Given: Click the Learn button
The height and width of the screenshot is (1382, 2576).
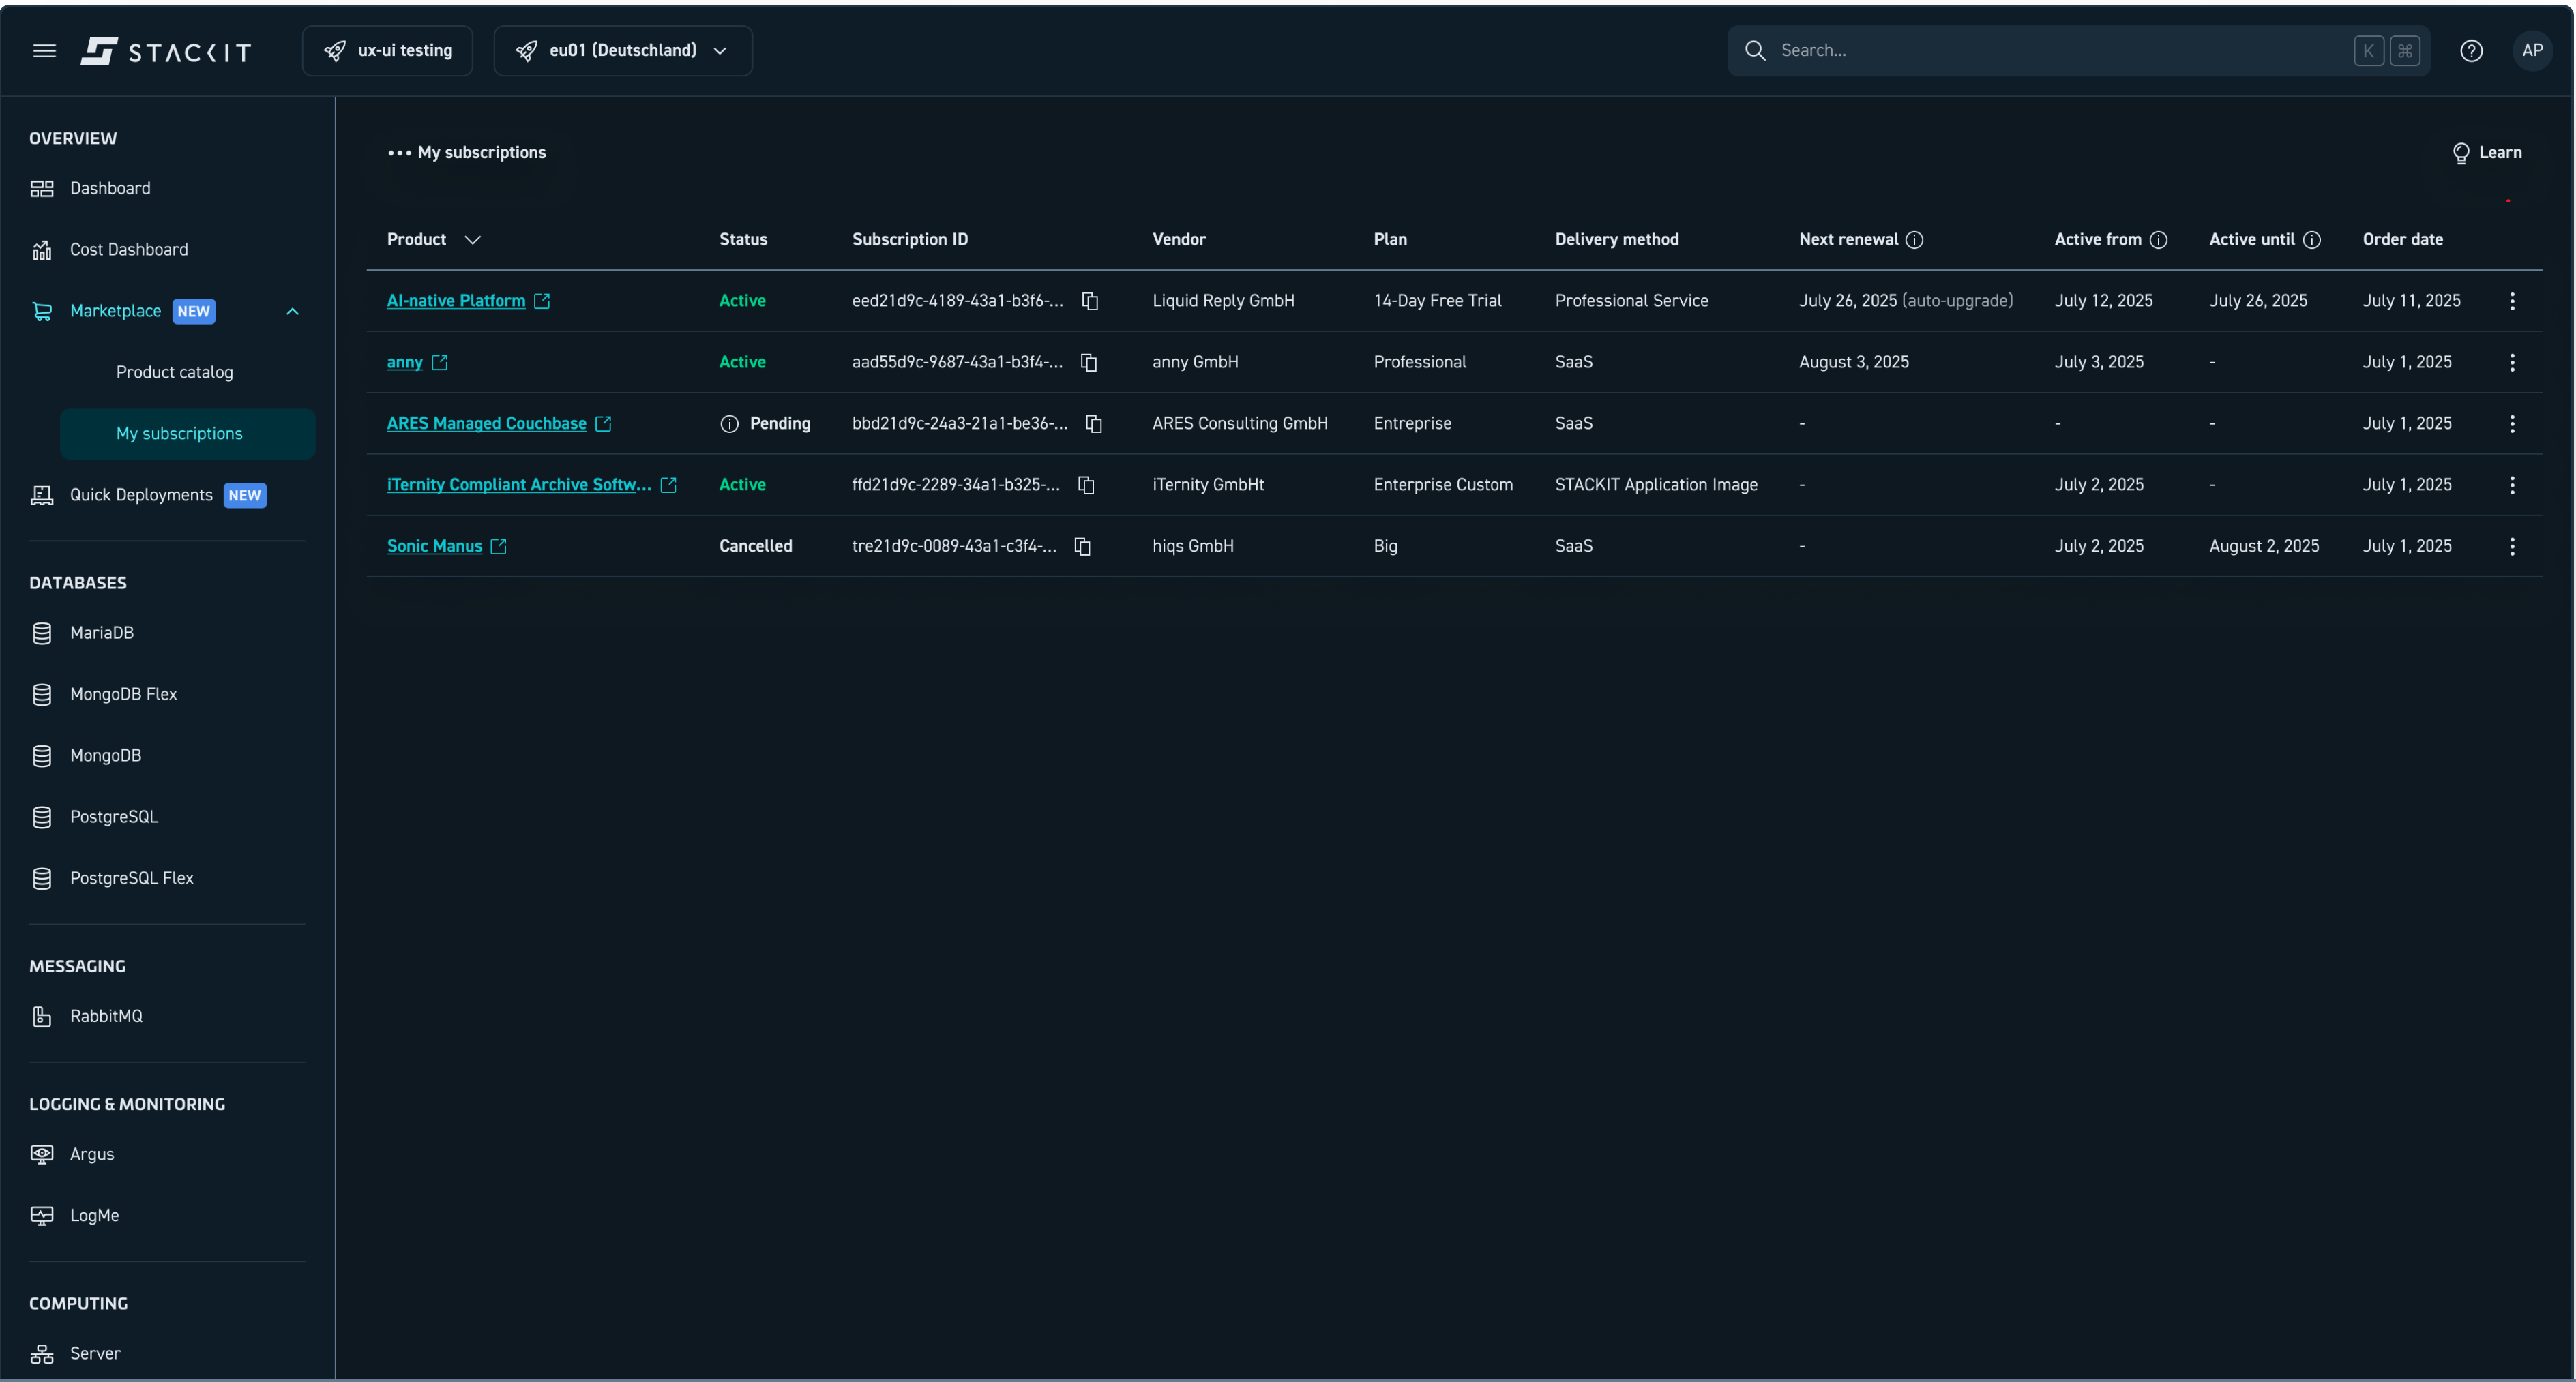Looking at the screenshot, I should point(2489,153).
